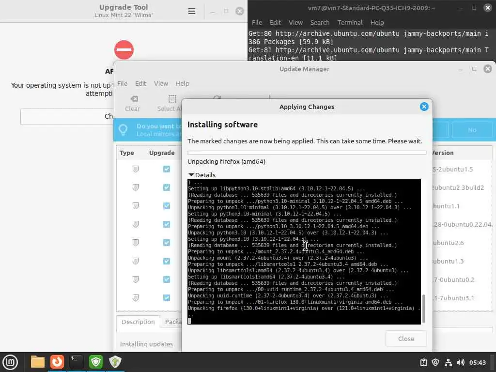The height and width of the screenshot is (372, 496).
Task: Click the installation progress bar
Action: [x=307, y=153]
